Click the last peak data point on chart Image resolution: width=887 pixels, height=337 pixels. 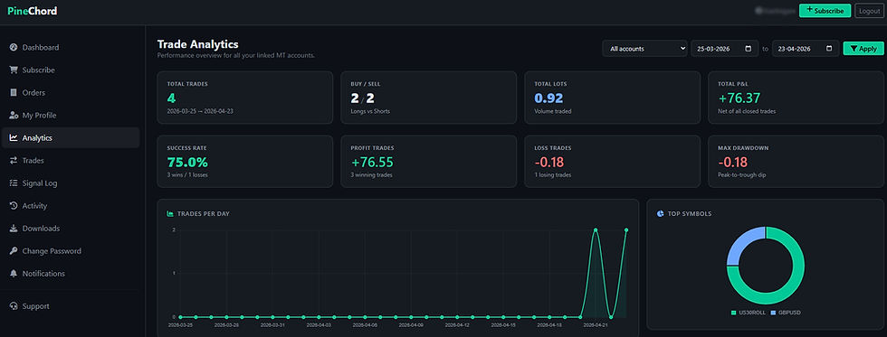[x=626, y=229]
